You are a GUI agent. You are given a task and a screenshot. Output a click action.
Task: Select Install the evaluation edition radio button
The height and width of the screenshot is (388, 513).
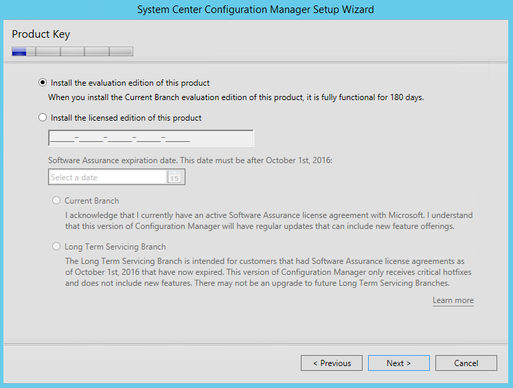[x=43, y=83]
